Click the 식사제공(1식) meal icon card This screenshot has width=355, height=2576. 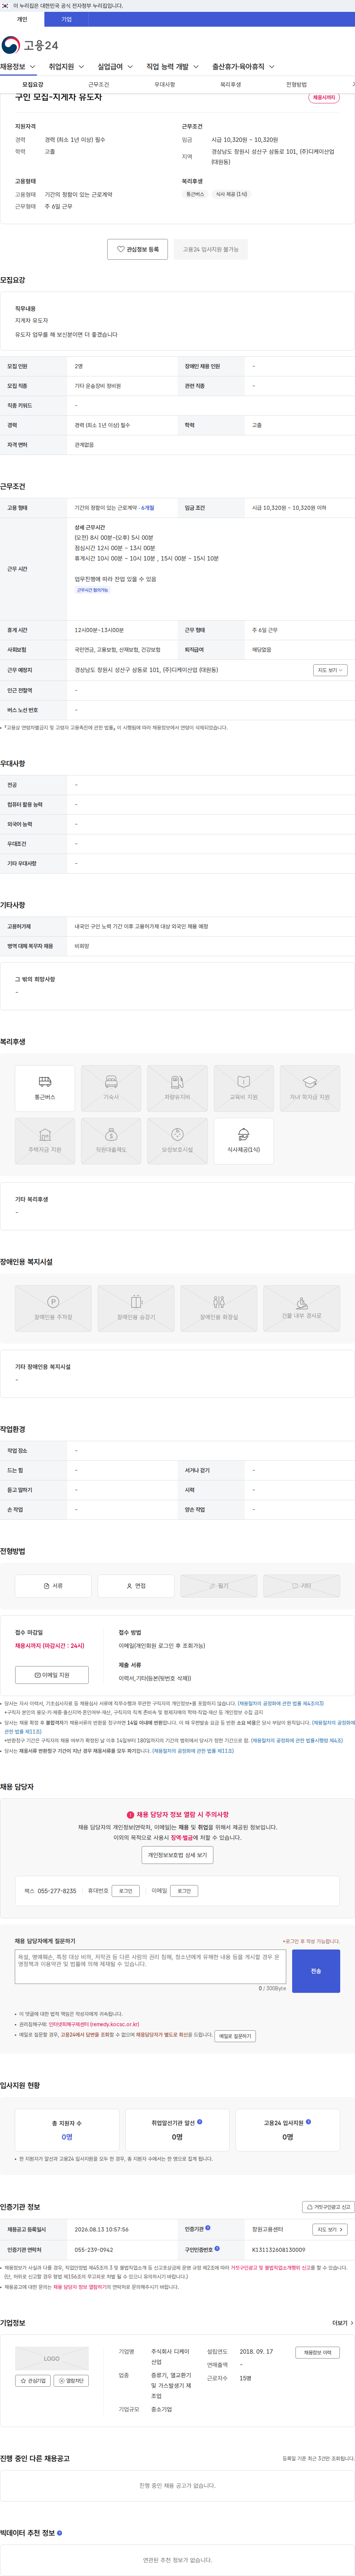tap(243, 1141)
